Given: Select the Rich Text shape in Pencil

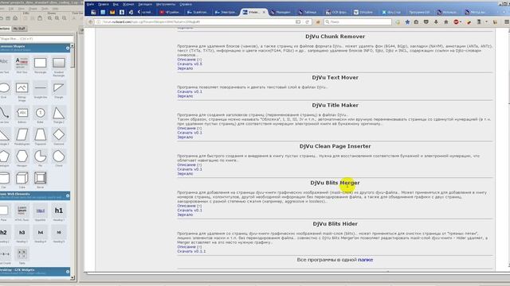Looking at the screenshot, I should click(22, 62).
